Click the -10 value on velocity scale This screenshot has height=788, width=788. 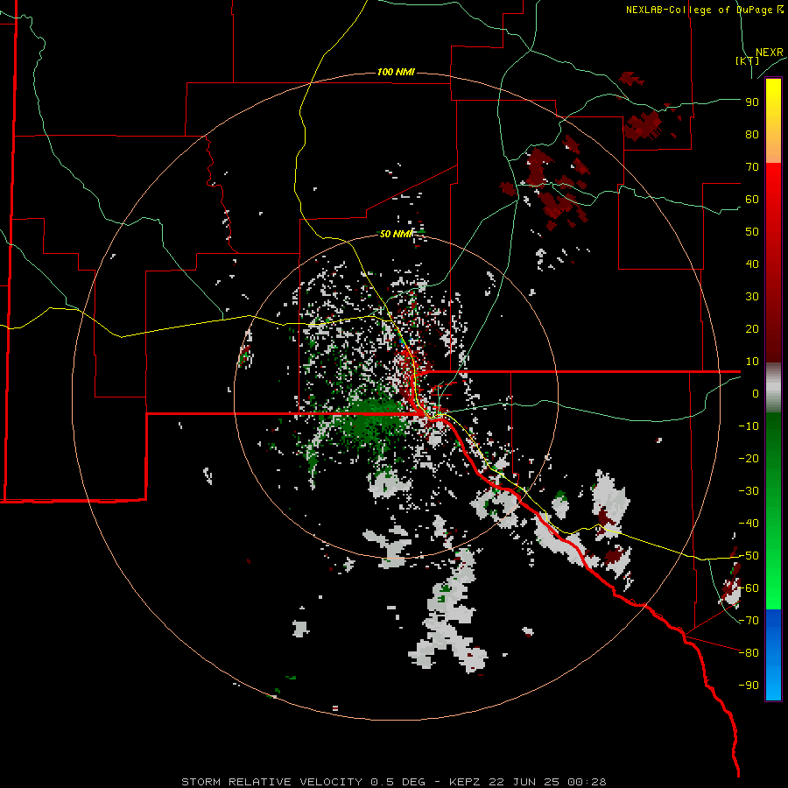pos(749,426)
